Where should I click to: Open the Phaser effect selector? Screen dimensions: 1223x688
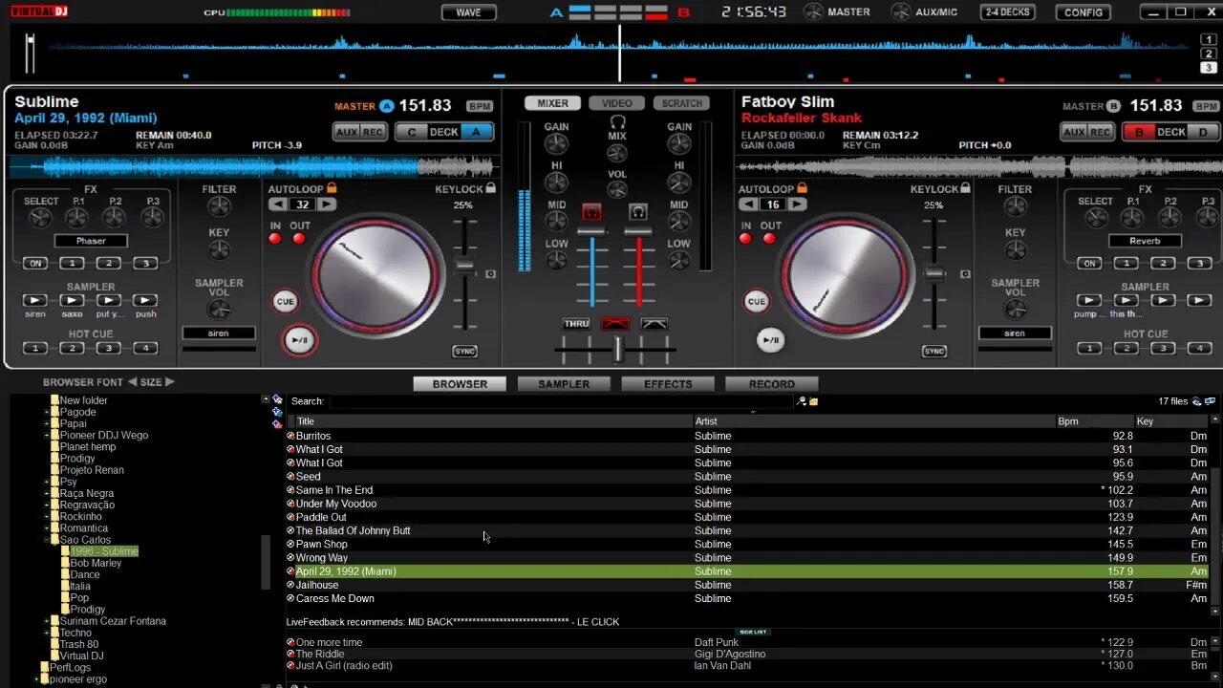pyautogui.click(x=91, y=241)
